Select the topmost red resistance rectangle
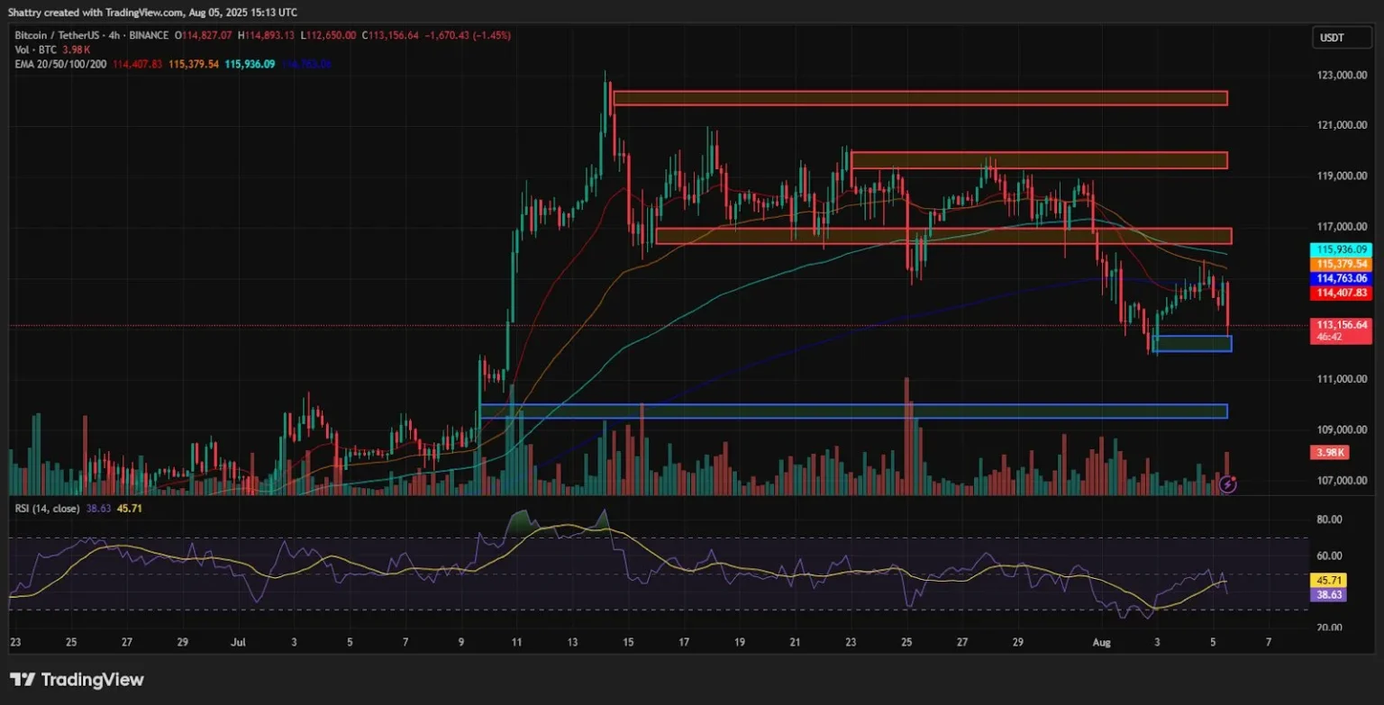Image resolution: width=1384 pixels, height=705 pixels. pos(919,98)
